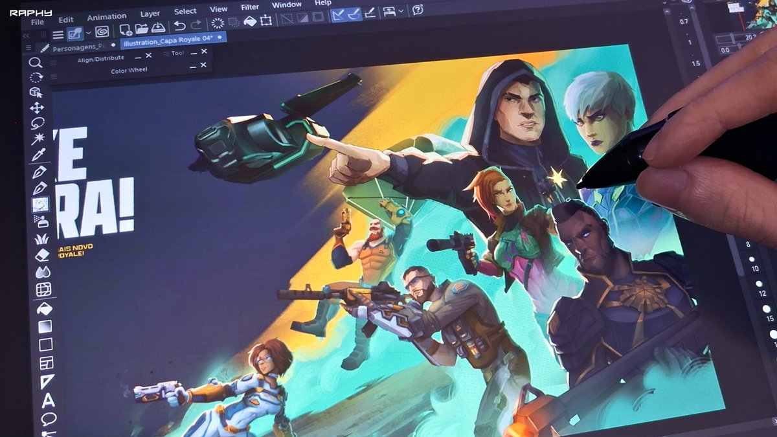This screenshot has height=437, width=777.
Task: Open the Layer menu
Action: point(150,14)
